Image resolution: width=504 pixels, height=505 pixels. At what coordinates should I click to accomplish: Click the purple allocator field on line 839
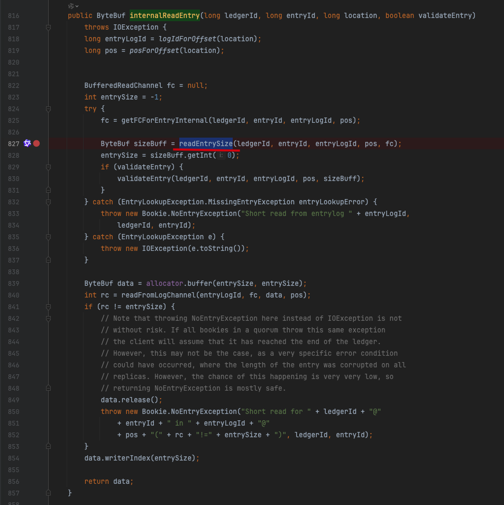(164, 283)
